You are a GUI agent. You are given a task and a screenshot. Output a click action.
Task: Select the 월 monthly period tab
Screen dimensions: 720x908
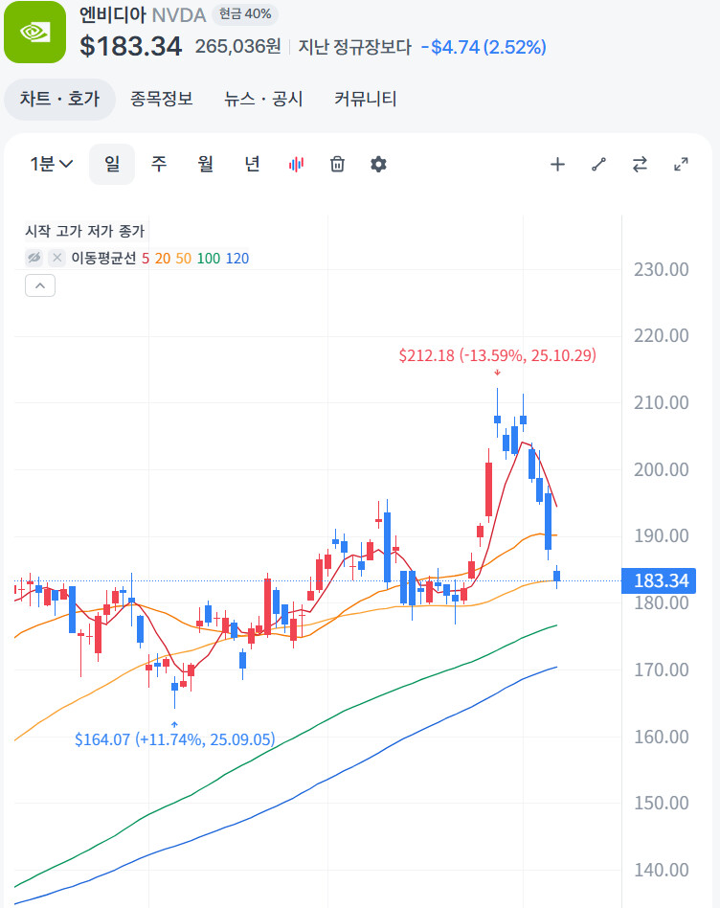206,165
